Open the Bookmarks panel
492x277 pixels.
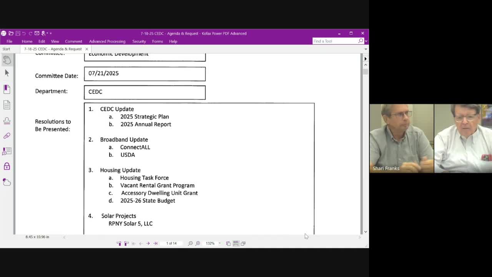7,89
